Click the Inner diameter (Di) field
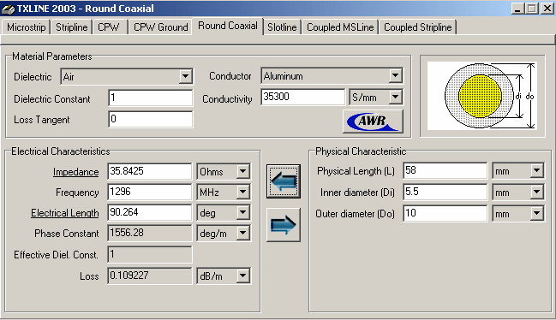556x320 pixels. click(x=445, y=193)
